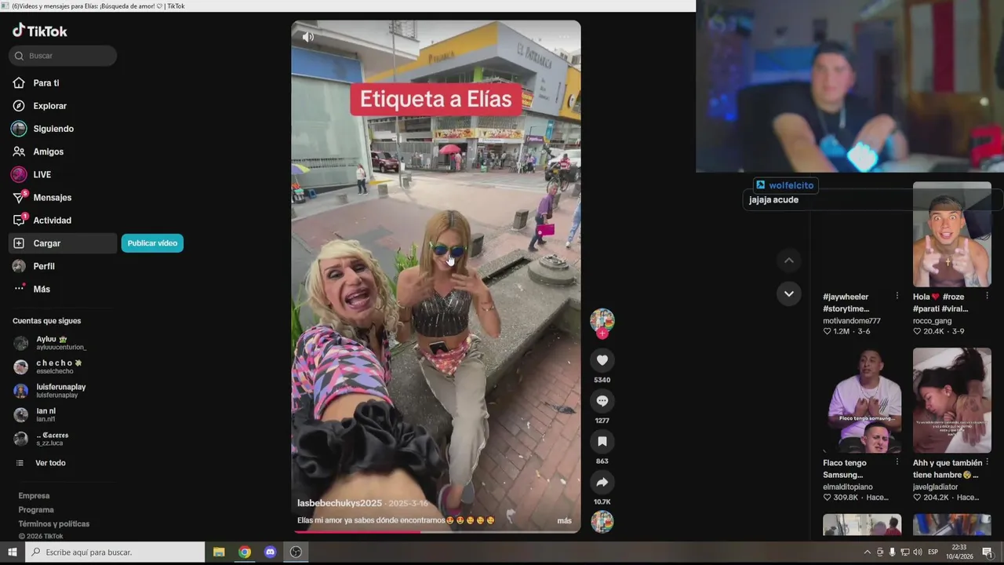Open File Explorer from taskbar

[x=219, y=552]
